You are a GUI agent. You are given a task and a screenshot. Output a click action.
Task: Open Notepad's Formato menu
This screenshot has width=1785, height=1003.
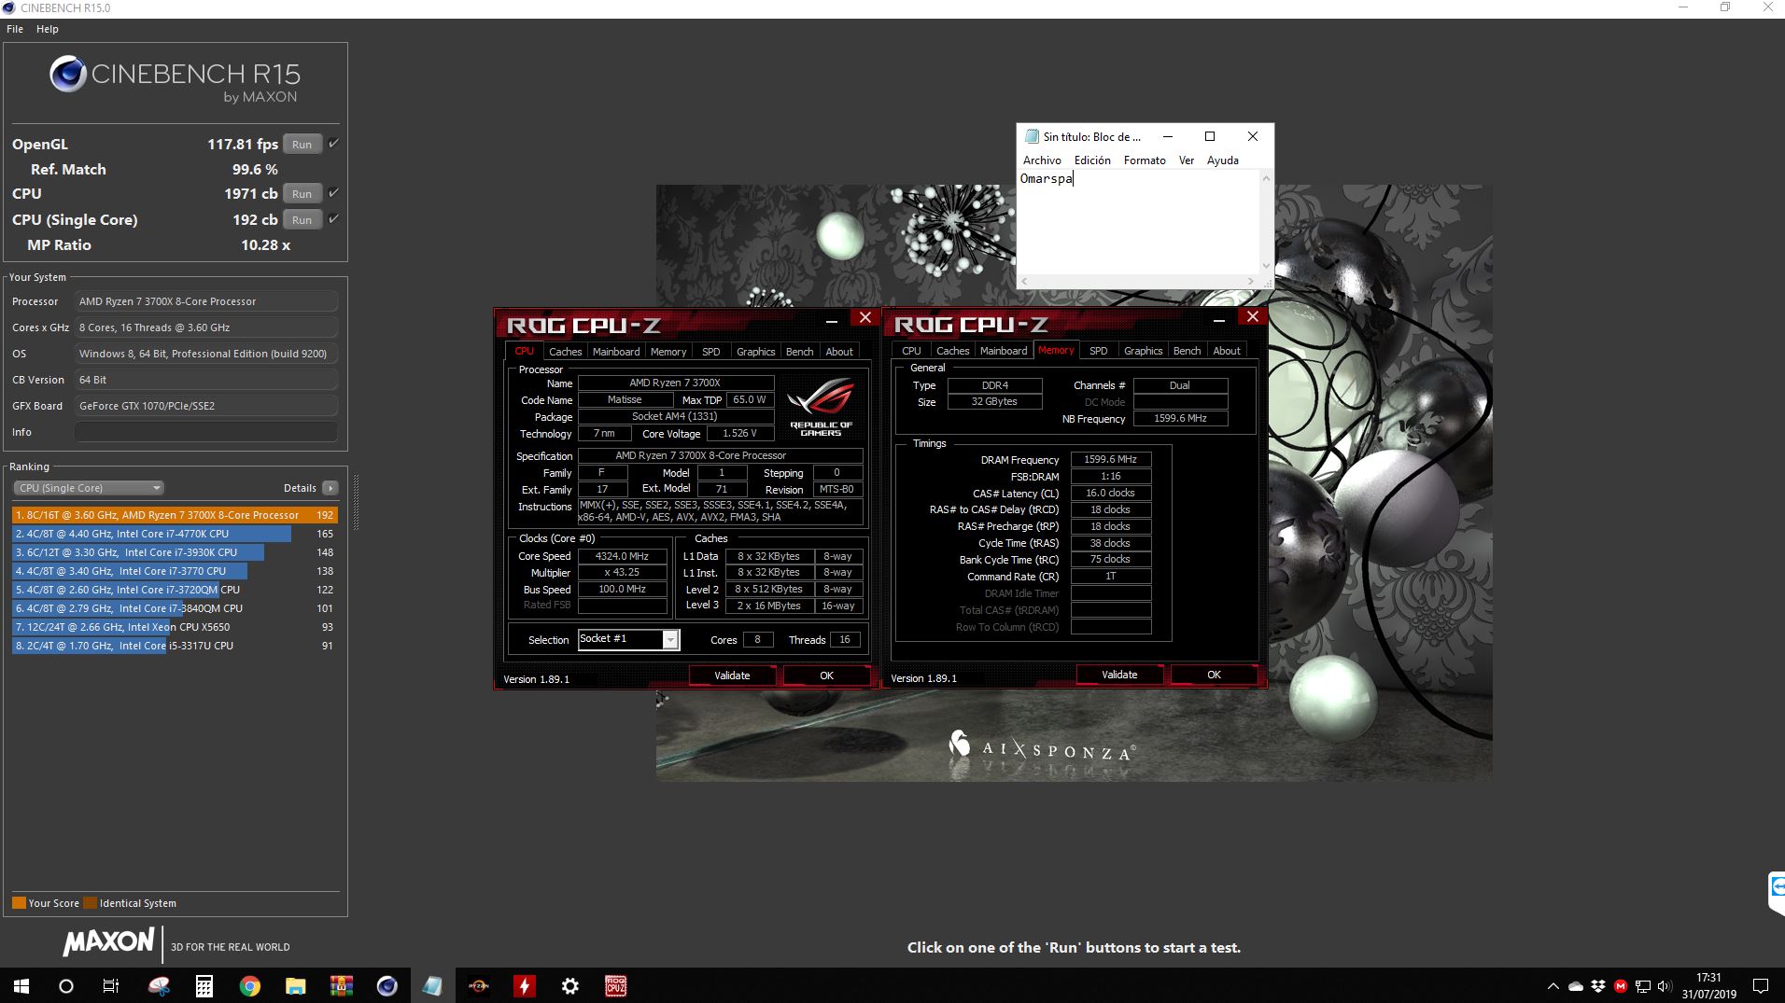1145,160
